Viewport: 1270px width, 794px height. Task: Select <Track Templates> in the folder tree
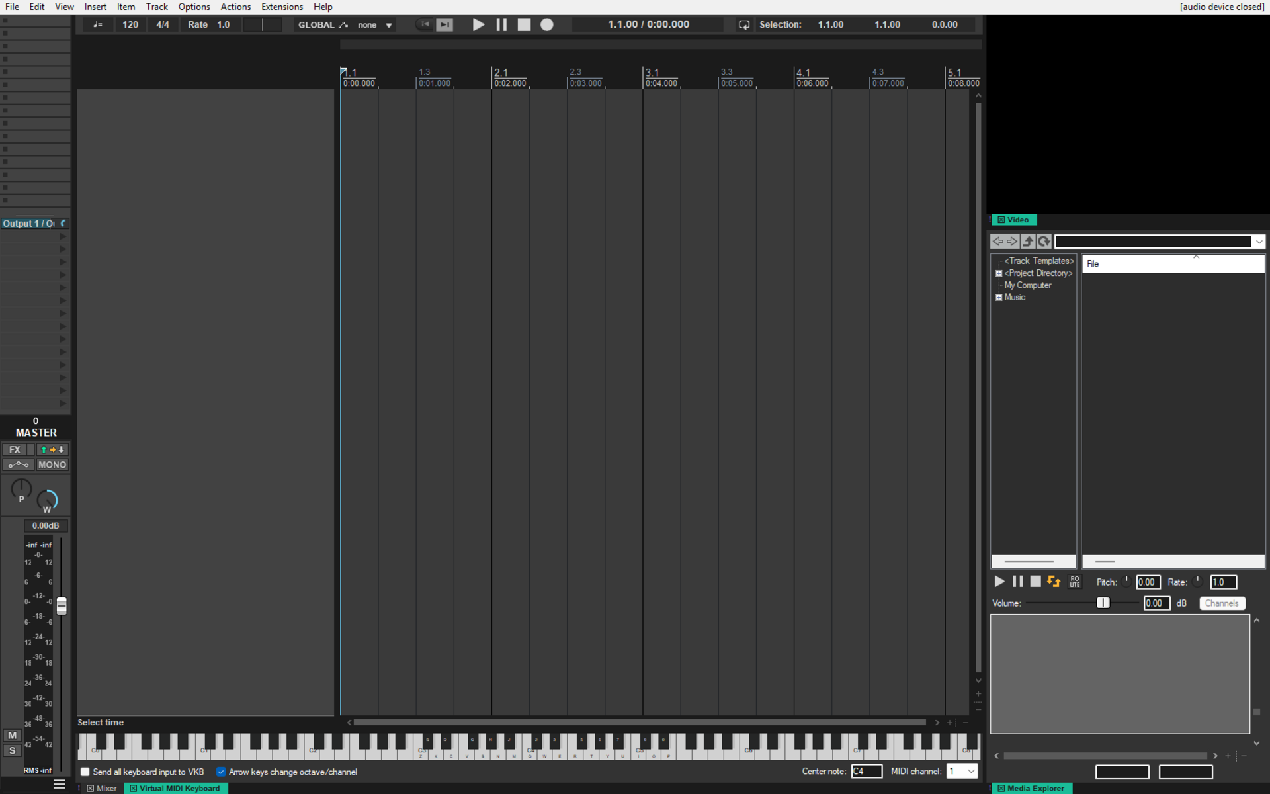pyautogui.click(x=1039, y=261)
